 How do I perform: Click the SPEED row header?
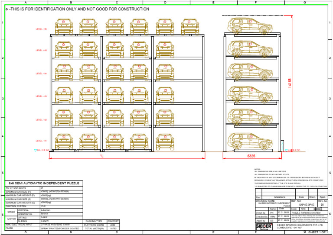tap(11, 212)
